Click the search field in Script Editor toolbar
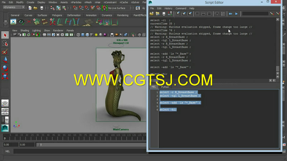Image resolution: width=287 pixels, height=161 pixels. click(255, 14)
